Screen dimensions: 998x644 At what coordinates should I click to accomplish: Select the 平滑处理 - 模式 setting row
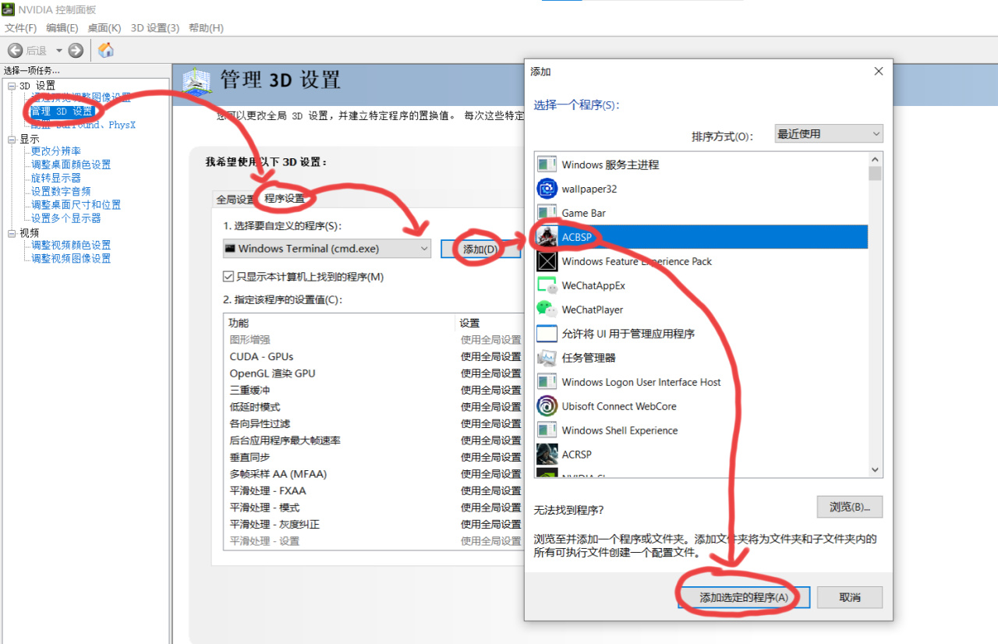[373, 508]
